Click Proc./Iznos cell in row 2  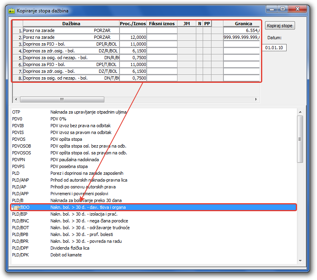133,37
